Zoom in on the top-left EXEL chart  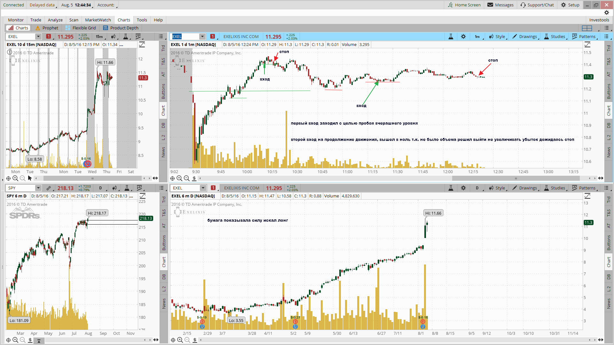coord(15,178)
